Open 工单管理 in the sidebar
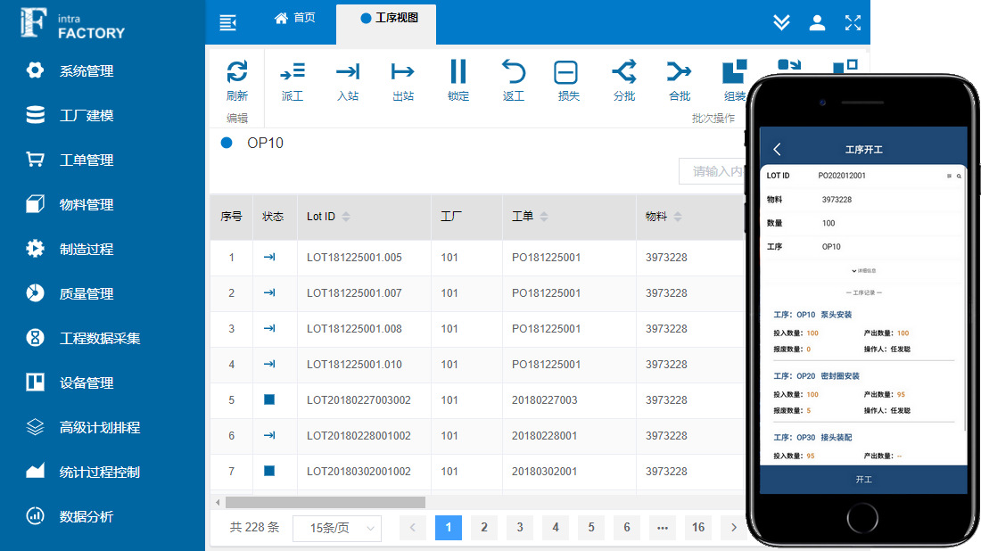 (x=87, y=160)
